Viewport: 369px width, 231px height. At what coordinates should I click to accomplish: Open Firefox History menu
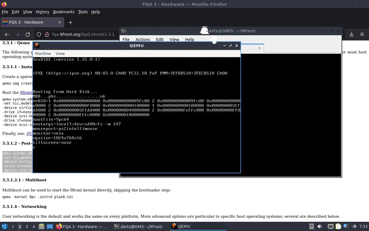point(42,12)
